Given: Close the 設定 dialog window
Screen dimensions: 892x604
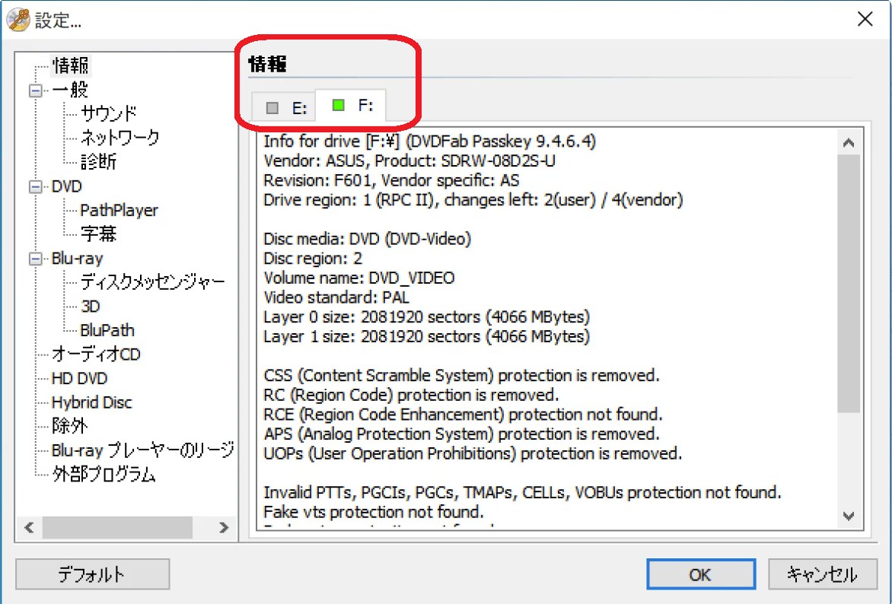Looking at the screenshot, I should click(865, 19).
